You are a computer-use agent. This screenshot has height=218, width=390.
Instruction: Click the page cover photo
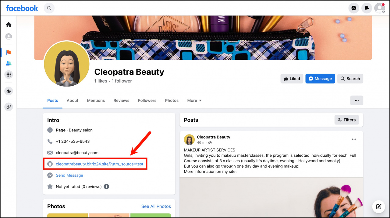(x=203, y=38)
